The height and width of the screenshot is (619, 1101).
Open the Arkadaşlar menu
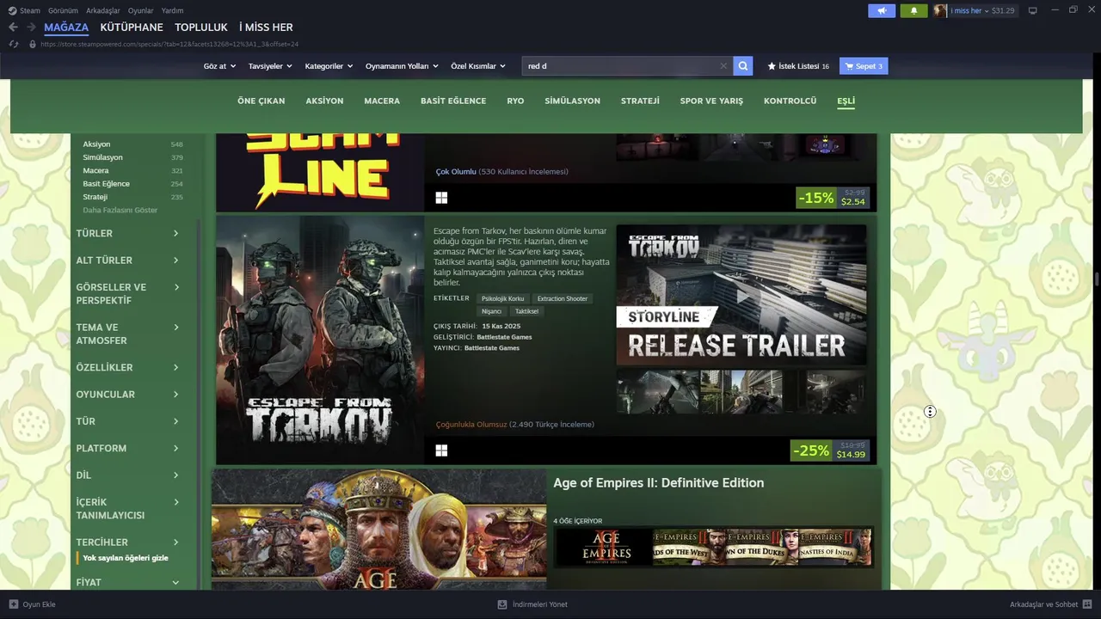click(102, 10)
